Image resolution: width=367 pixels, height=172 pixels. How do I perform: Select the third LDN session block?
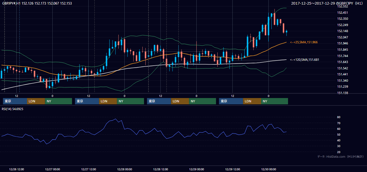tap(180, 101)
